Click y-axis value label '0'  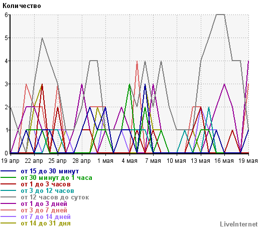(7, 153)
